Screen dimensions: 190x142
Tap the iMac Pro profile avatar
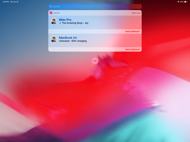[53, 21]
